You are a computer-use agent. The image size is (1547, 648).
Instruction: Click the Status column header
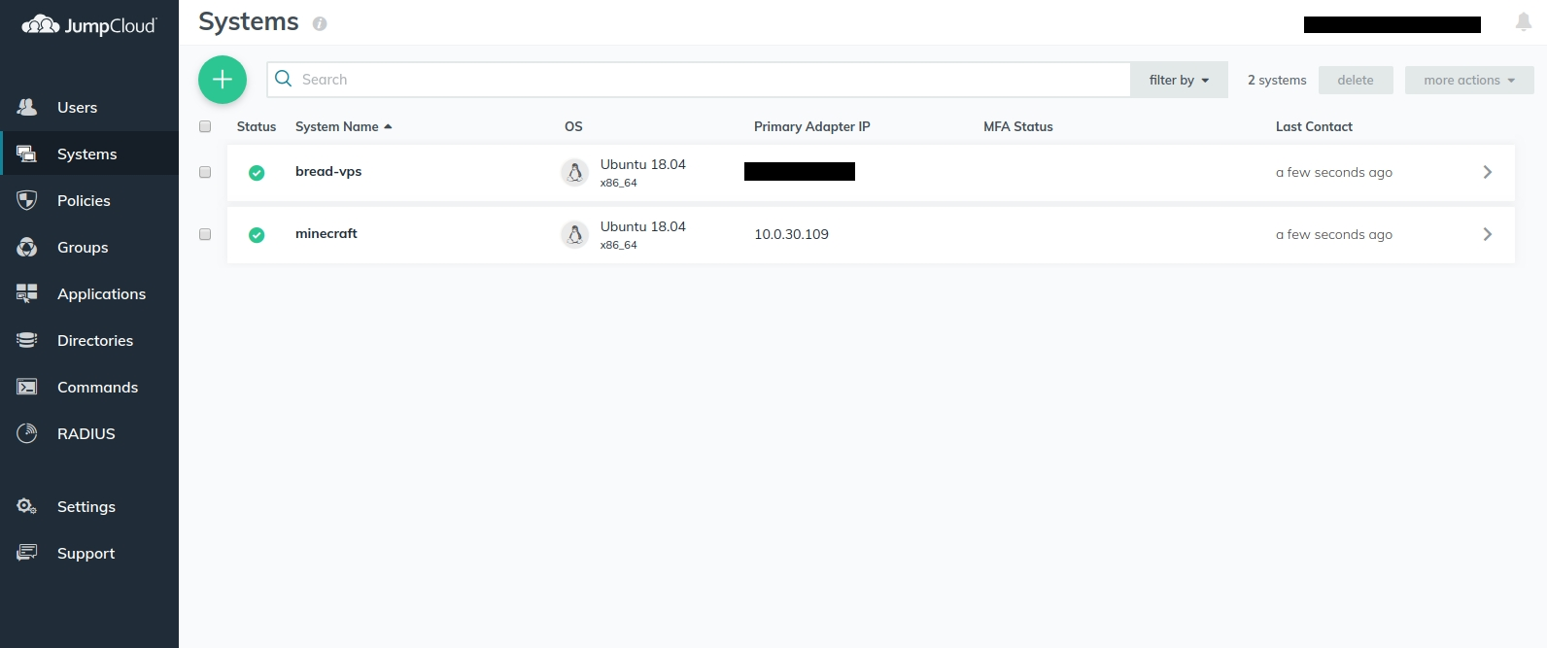pos(257,126)
